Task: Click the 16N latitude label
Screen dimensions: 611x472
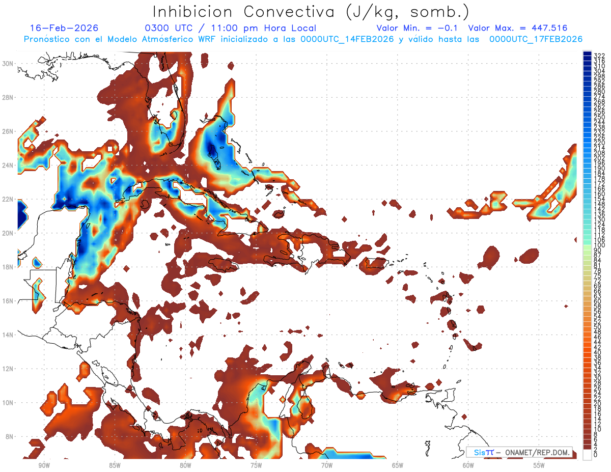Action: click(x=9, y=301)
